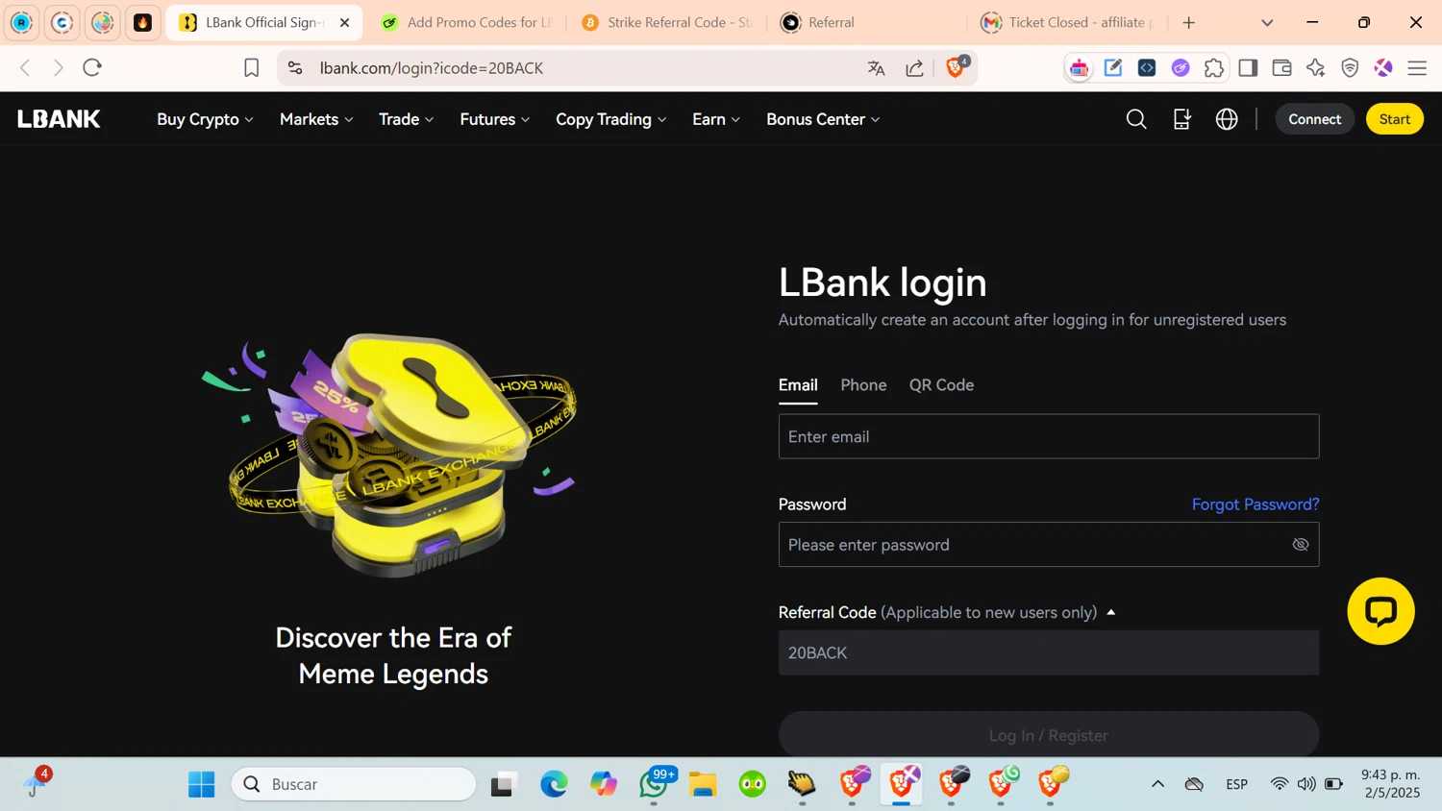1442x811 pixels.
Task: Collapse the Referral Code section arrow
Action: click(1111, 612)
